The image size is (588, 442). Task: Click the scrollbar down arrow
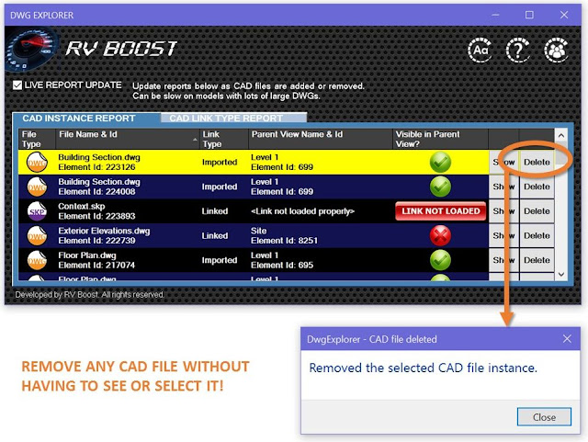pos(561,274)
